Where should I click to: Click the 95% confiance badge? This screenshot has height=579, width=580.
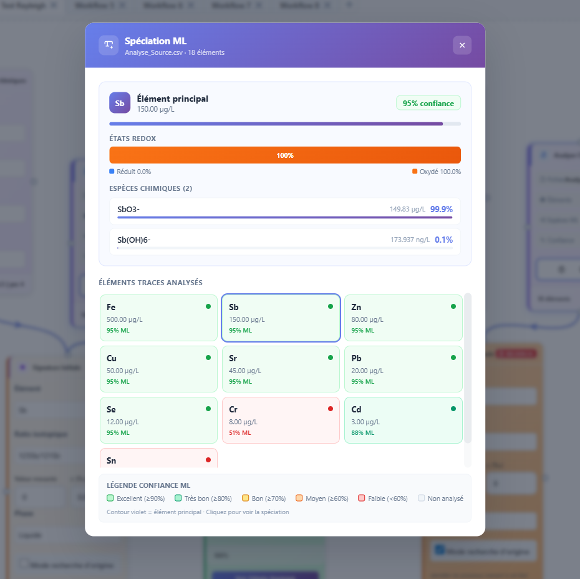point(428,103)
